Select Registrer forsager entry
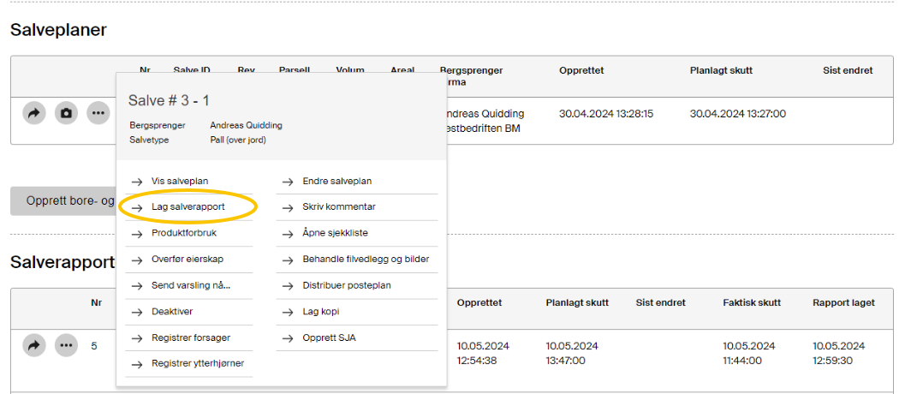This screenshot has width=899, height=394. [190, 337]
